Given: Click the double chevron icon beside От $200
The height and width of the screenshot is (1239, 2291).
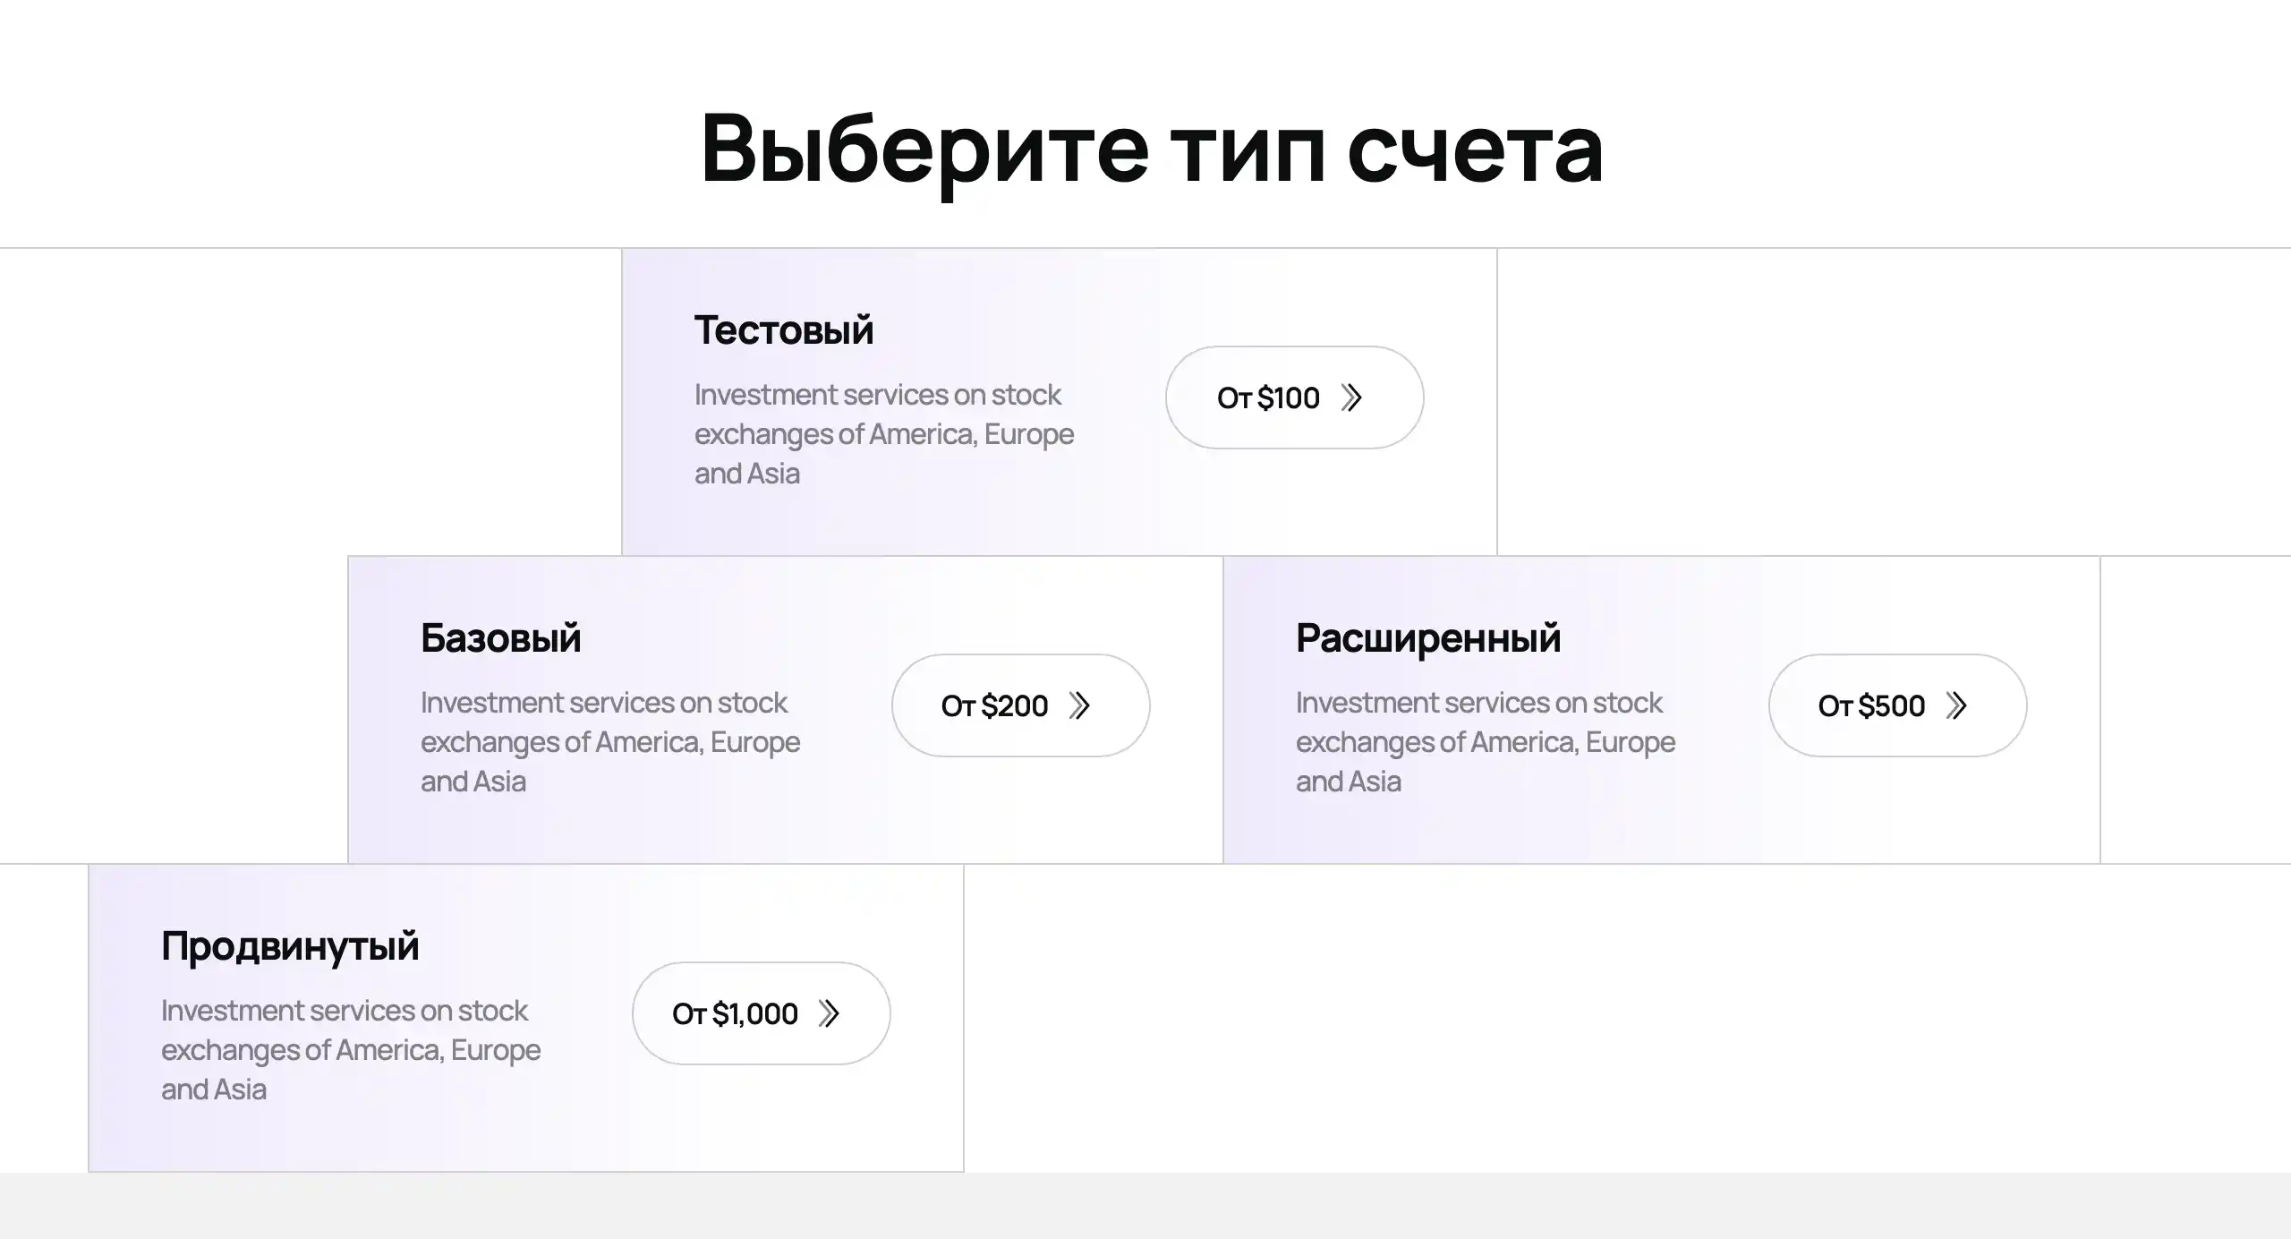Looking at the screenshot, I should (x=1079, y=705).
